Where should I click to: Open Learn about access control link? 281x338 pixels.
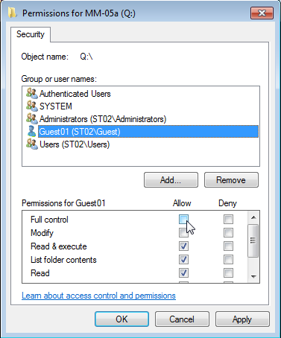(x=98, y=296)
